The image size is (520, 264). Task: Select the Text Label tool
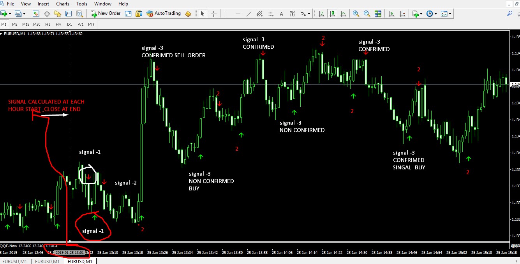click(x=293, y=13)
